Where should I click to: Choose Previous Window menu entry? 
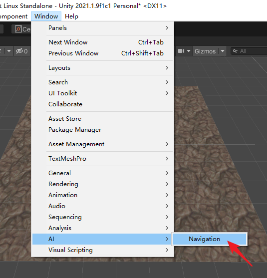coord(102,53)
